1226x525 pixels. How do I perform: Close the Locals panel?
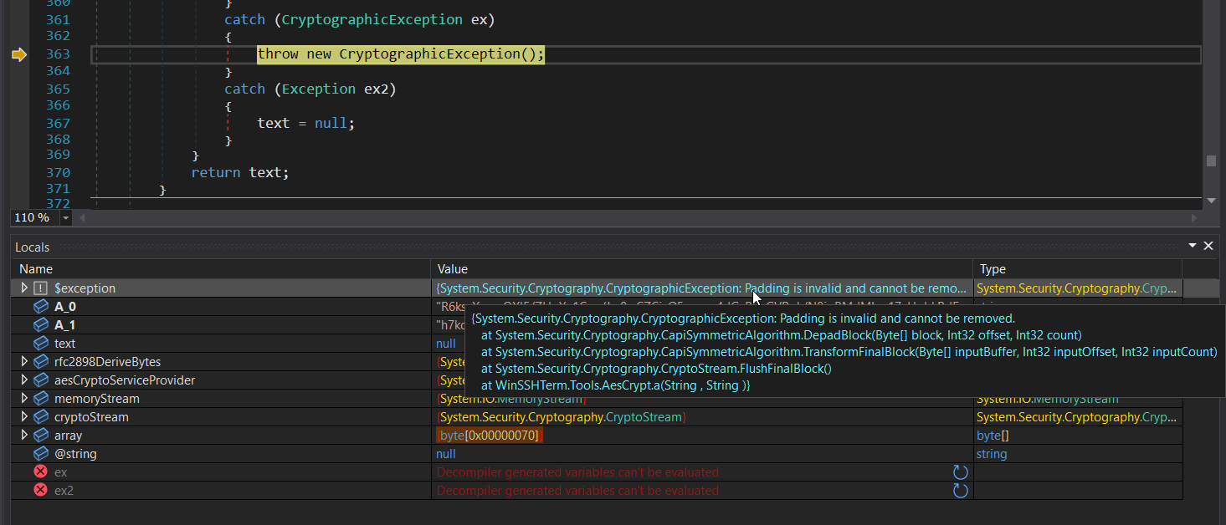point(1208,247)
